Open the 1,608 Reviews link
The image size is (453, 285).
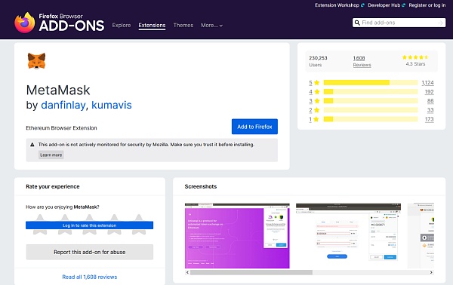(x=362, y=61)
